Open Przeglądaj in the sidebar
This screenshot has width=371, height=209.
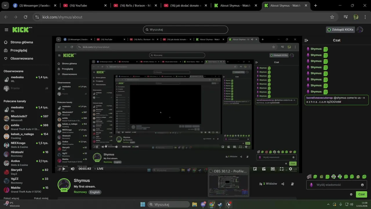tap(16, 50)
